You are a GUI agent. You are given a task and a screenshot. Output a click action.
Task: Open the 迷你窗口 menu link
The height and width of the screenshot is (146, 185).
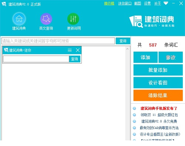(x=125, y=3)
